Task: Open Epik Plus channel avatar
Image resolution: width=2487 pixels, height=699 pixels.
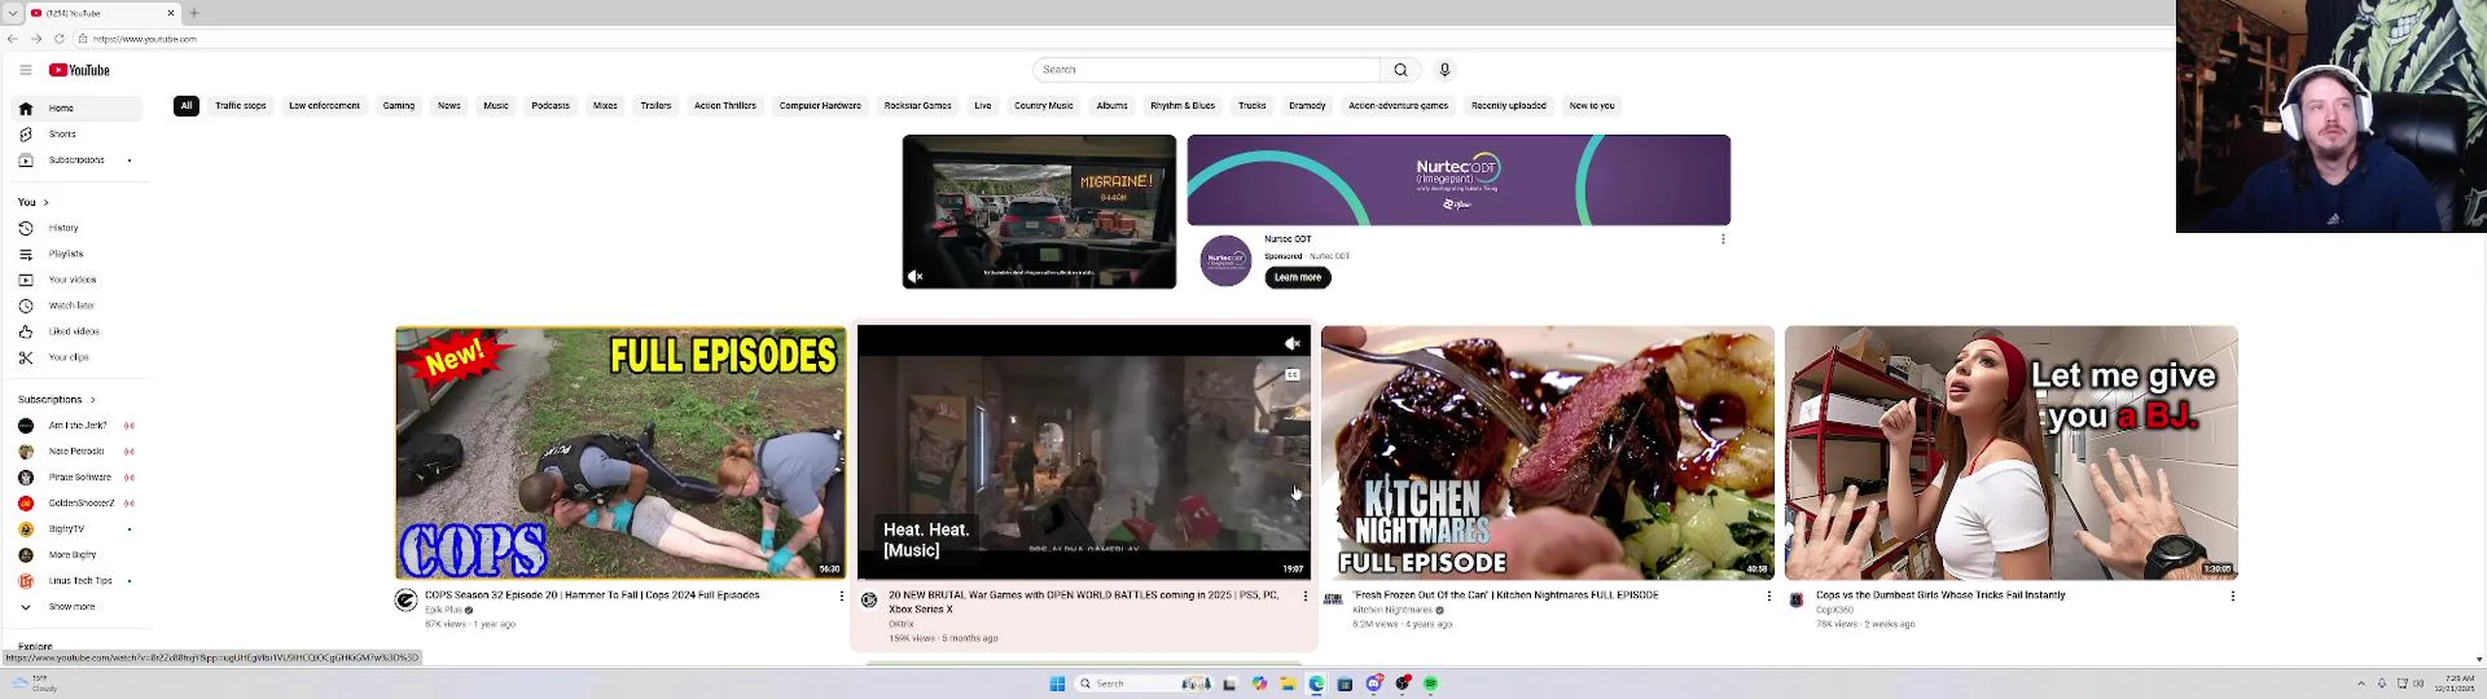Action: pos(406,600)
